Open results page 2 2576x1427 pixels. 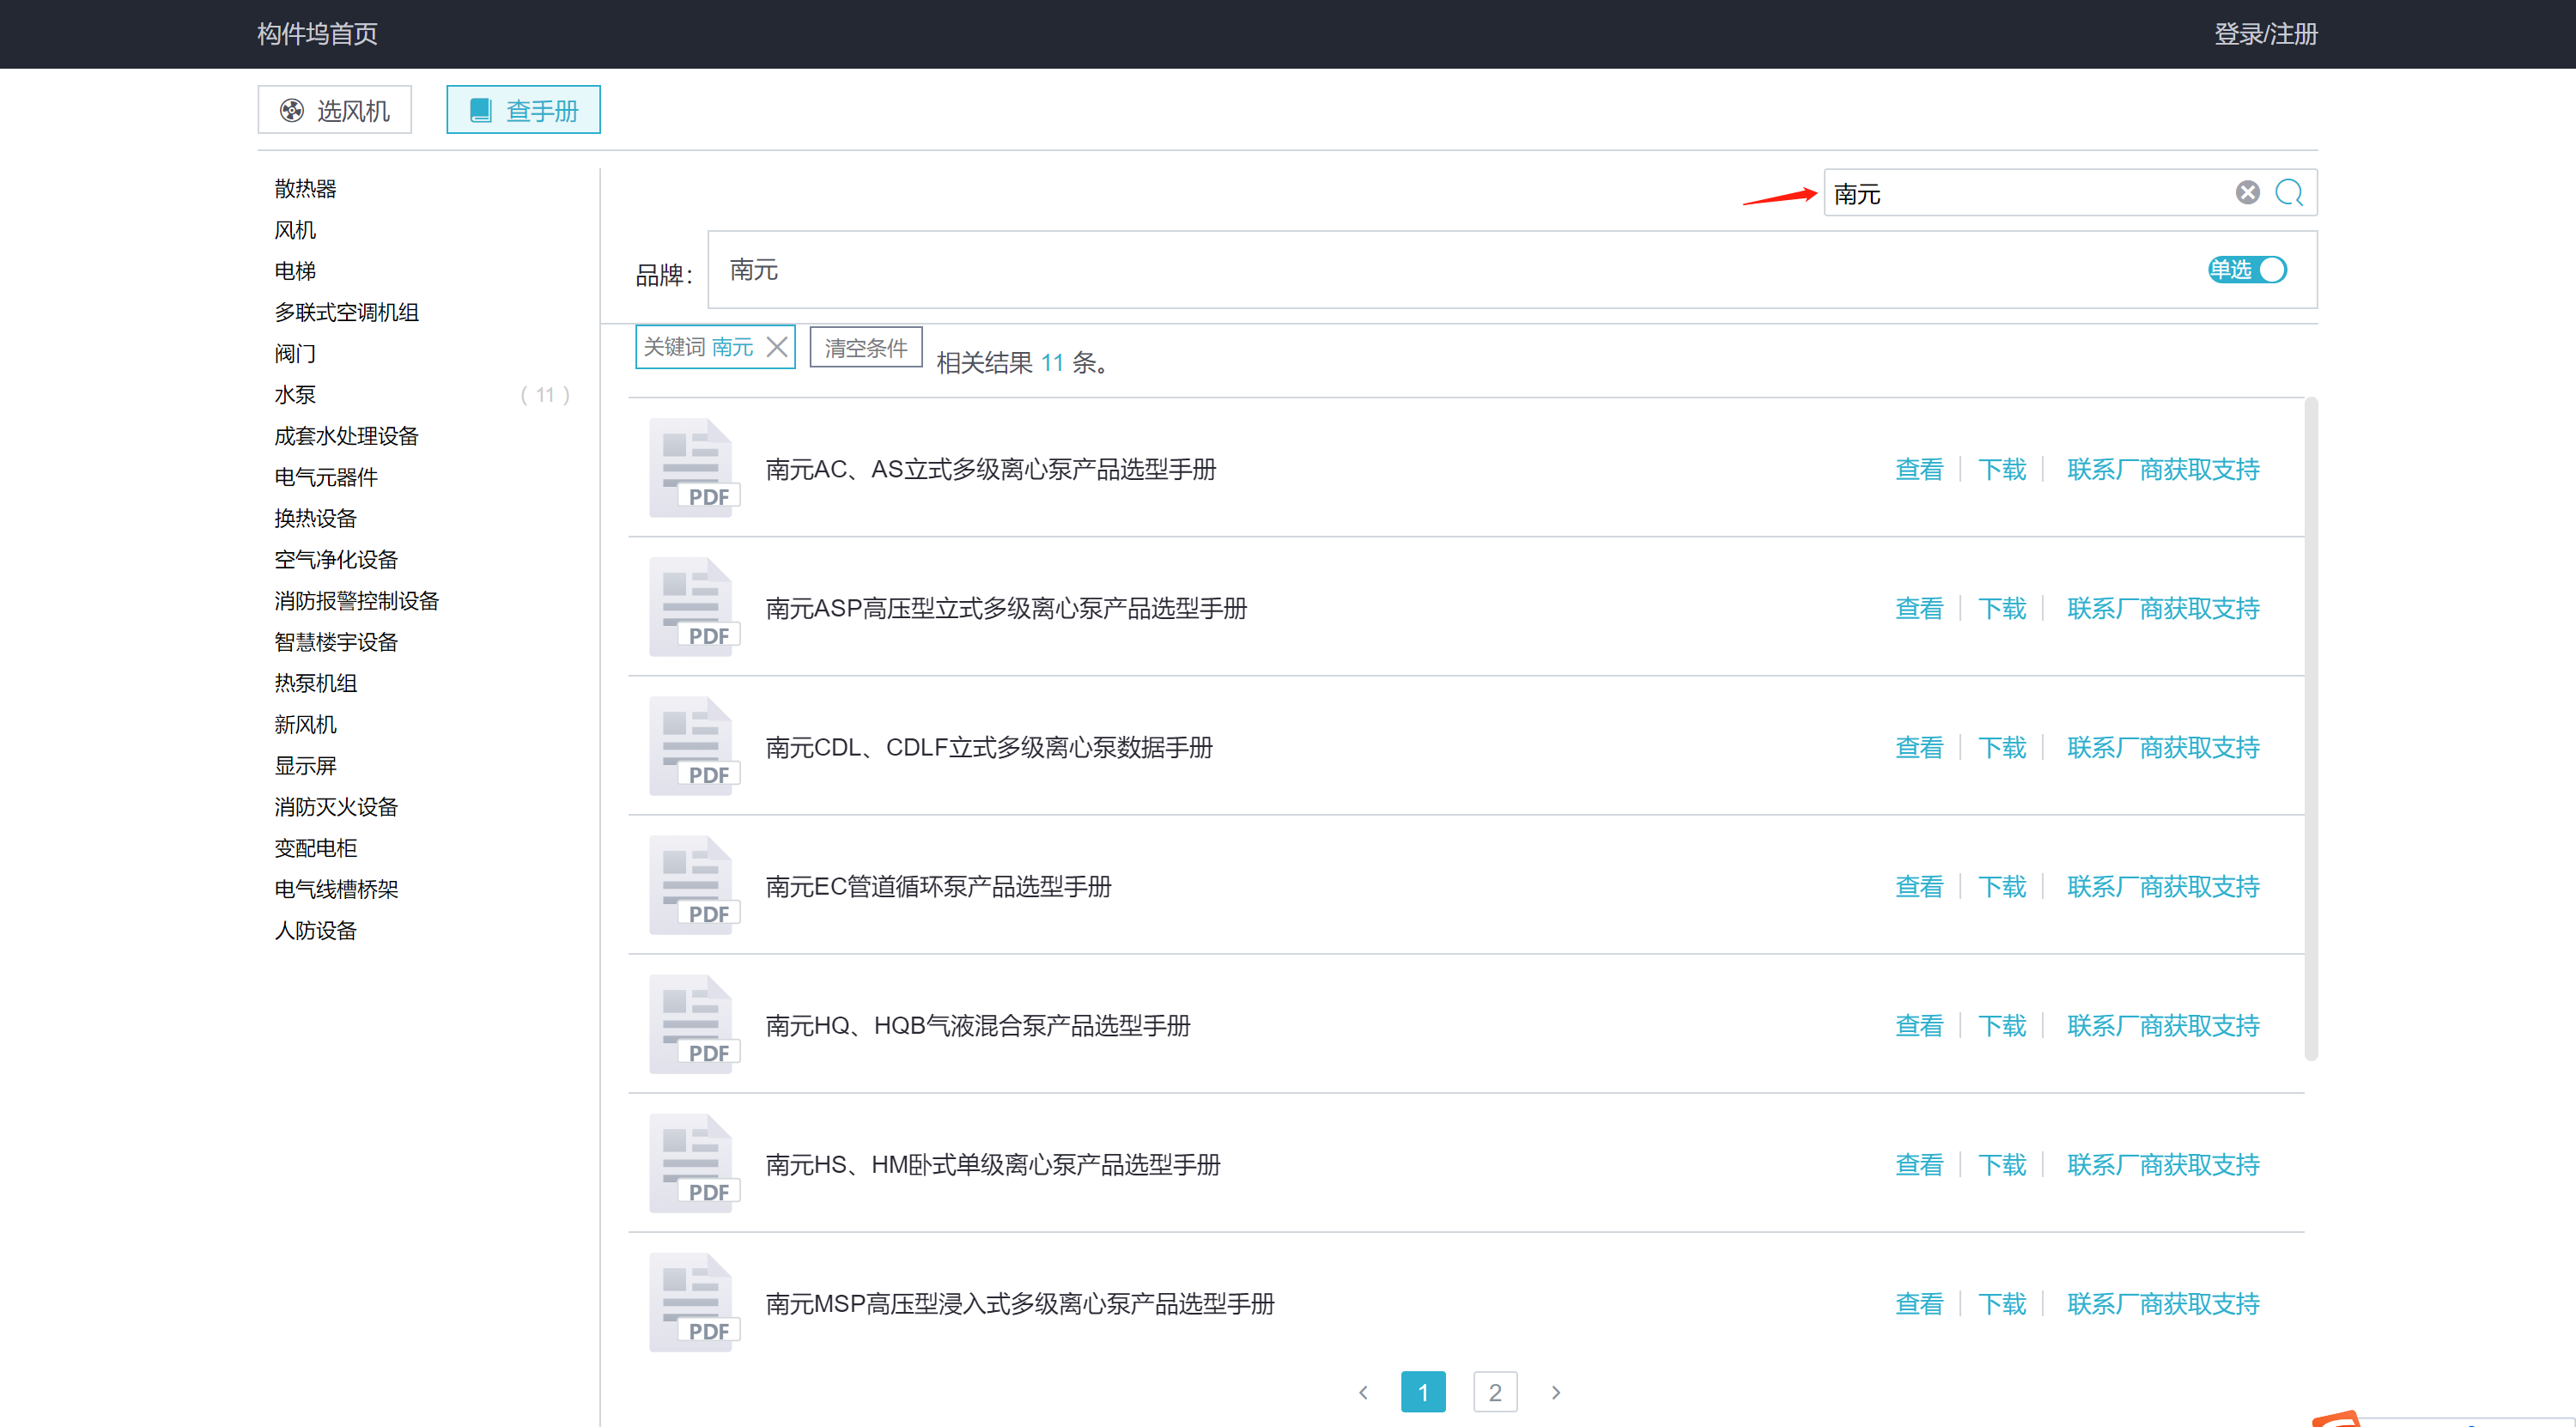click(1494, 1391)
